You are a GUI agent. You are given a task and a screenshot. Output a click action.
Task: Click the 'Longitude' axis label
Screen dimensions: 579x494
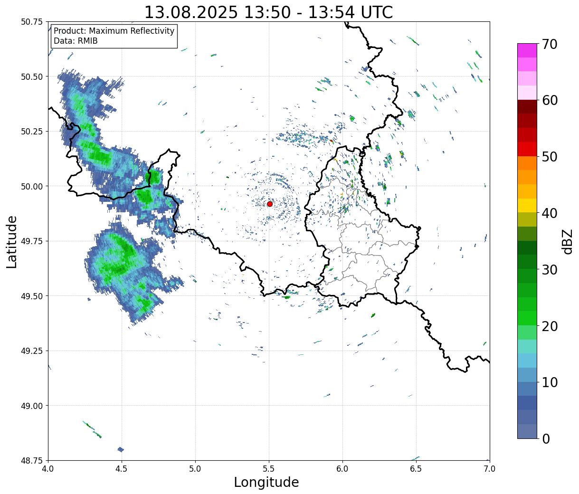pyautogui.click(x=266, y=482)
